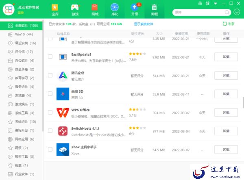Open the title bar dropdown menu arrow
The width and height of the screenshot is (244, 180).
click(x=216, y=3)
